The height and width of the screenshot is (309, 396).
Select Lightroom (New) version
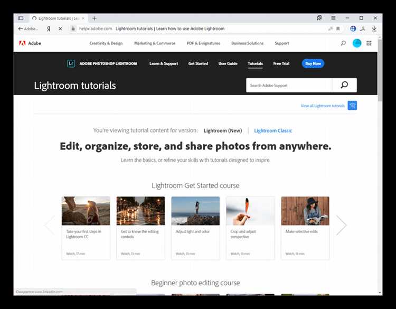click(x=223, y=130)
